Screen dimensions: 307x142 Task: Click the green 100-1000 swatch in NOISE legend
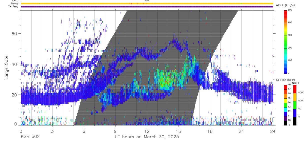pyautogui.click(x=295, y=105)
